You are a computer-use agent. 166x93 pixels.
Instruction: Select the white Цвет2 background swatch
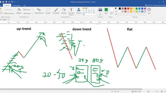point(112,10)
